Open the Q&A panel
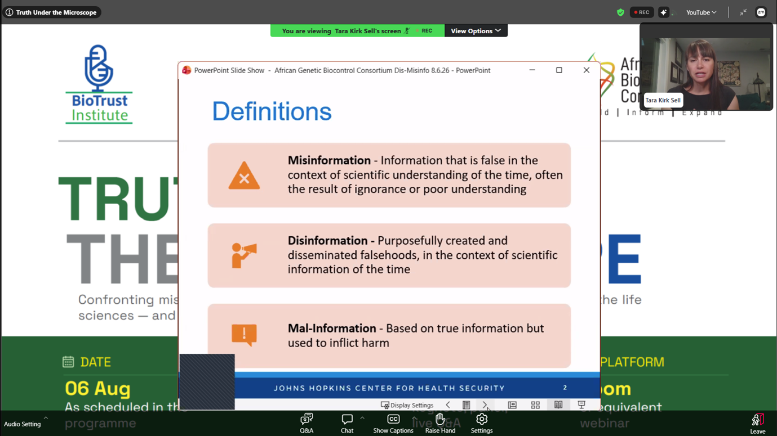The height and width of the screenshot is (436, 777). coord(307,424)
